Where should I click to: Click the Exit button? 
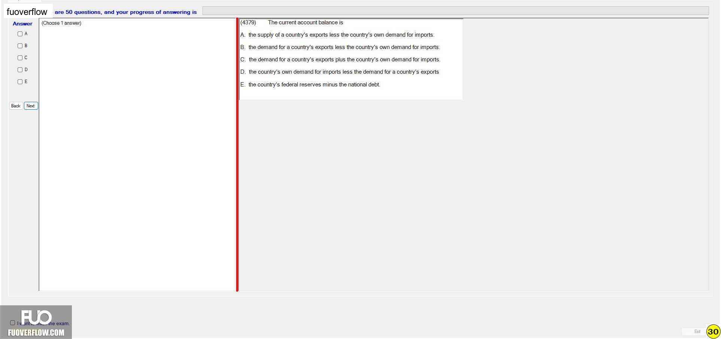[697, 332]
